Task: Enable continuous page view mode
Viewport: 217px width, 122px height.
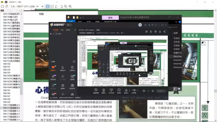Action: (x=47, y=6)
